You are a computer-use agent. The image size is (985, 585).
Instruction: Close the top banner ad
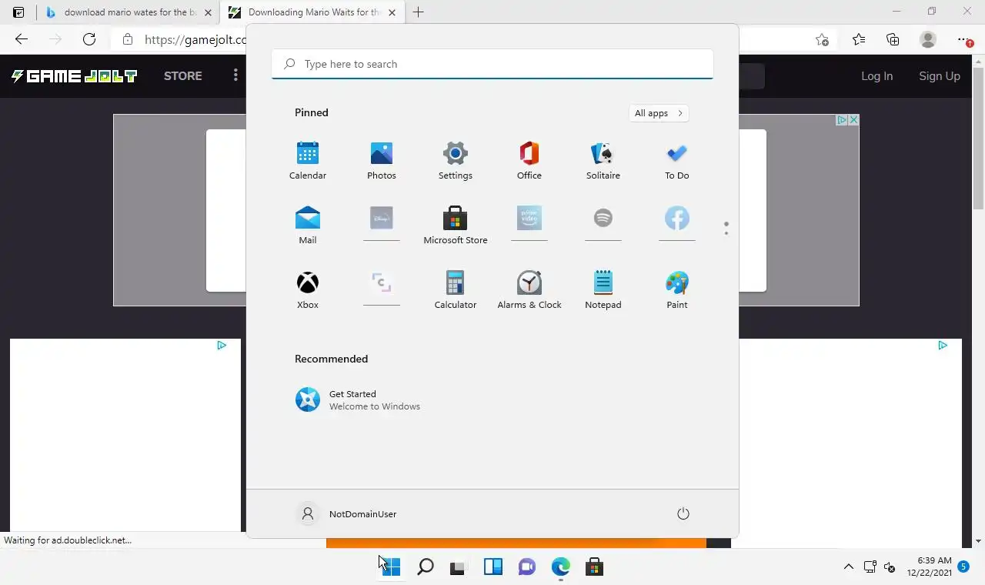click(853, 120)
